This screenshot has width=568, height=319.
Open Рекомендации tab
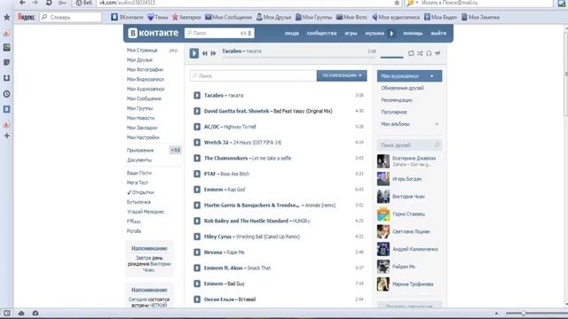(397, 100)
